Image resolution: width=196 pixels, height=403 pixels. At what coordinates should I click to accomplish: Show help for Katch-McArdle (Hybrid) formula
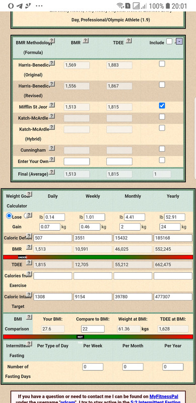(52, 127)
